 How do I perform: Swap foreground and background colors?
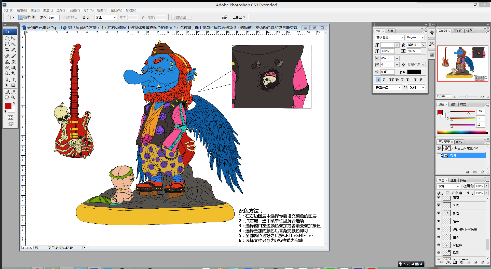tap(14, 103)
